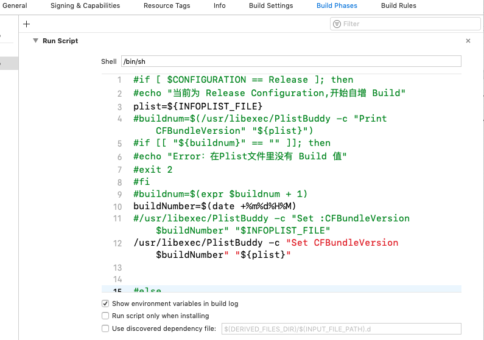This screenshot has height=340, width=484.
Task: Switch to the General tab
Action: pos(15,5)
